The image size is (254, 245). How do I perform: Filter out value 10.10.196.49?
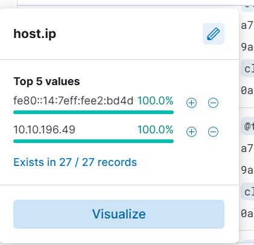click(x=213, y=132)
